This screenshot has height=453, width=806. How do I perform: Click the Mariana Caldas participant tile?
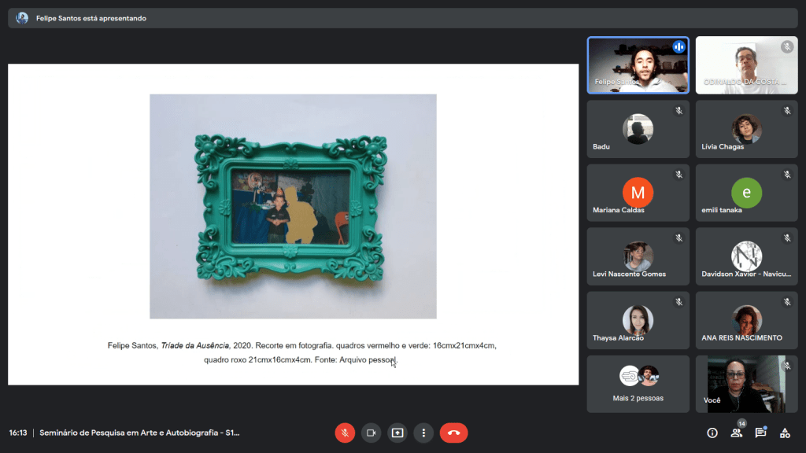(638, 193)
